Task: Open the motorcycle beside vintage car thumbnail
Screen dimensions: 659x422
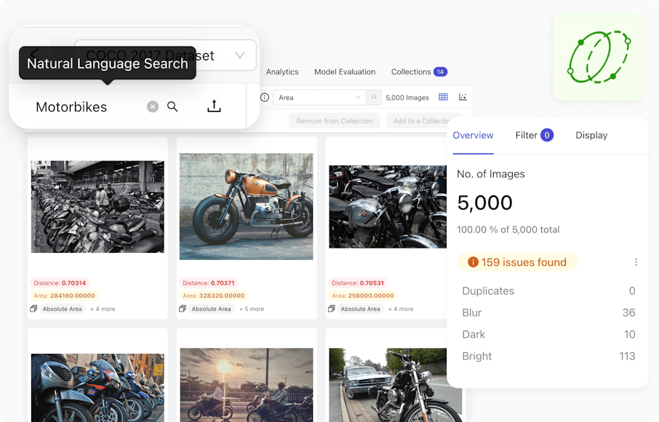Action: point(395,385)
